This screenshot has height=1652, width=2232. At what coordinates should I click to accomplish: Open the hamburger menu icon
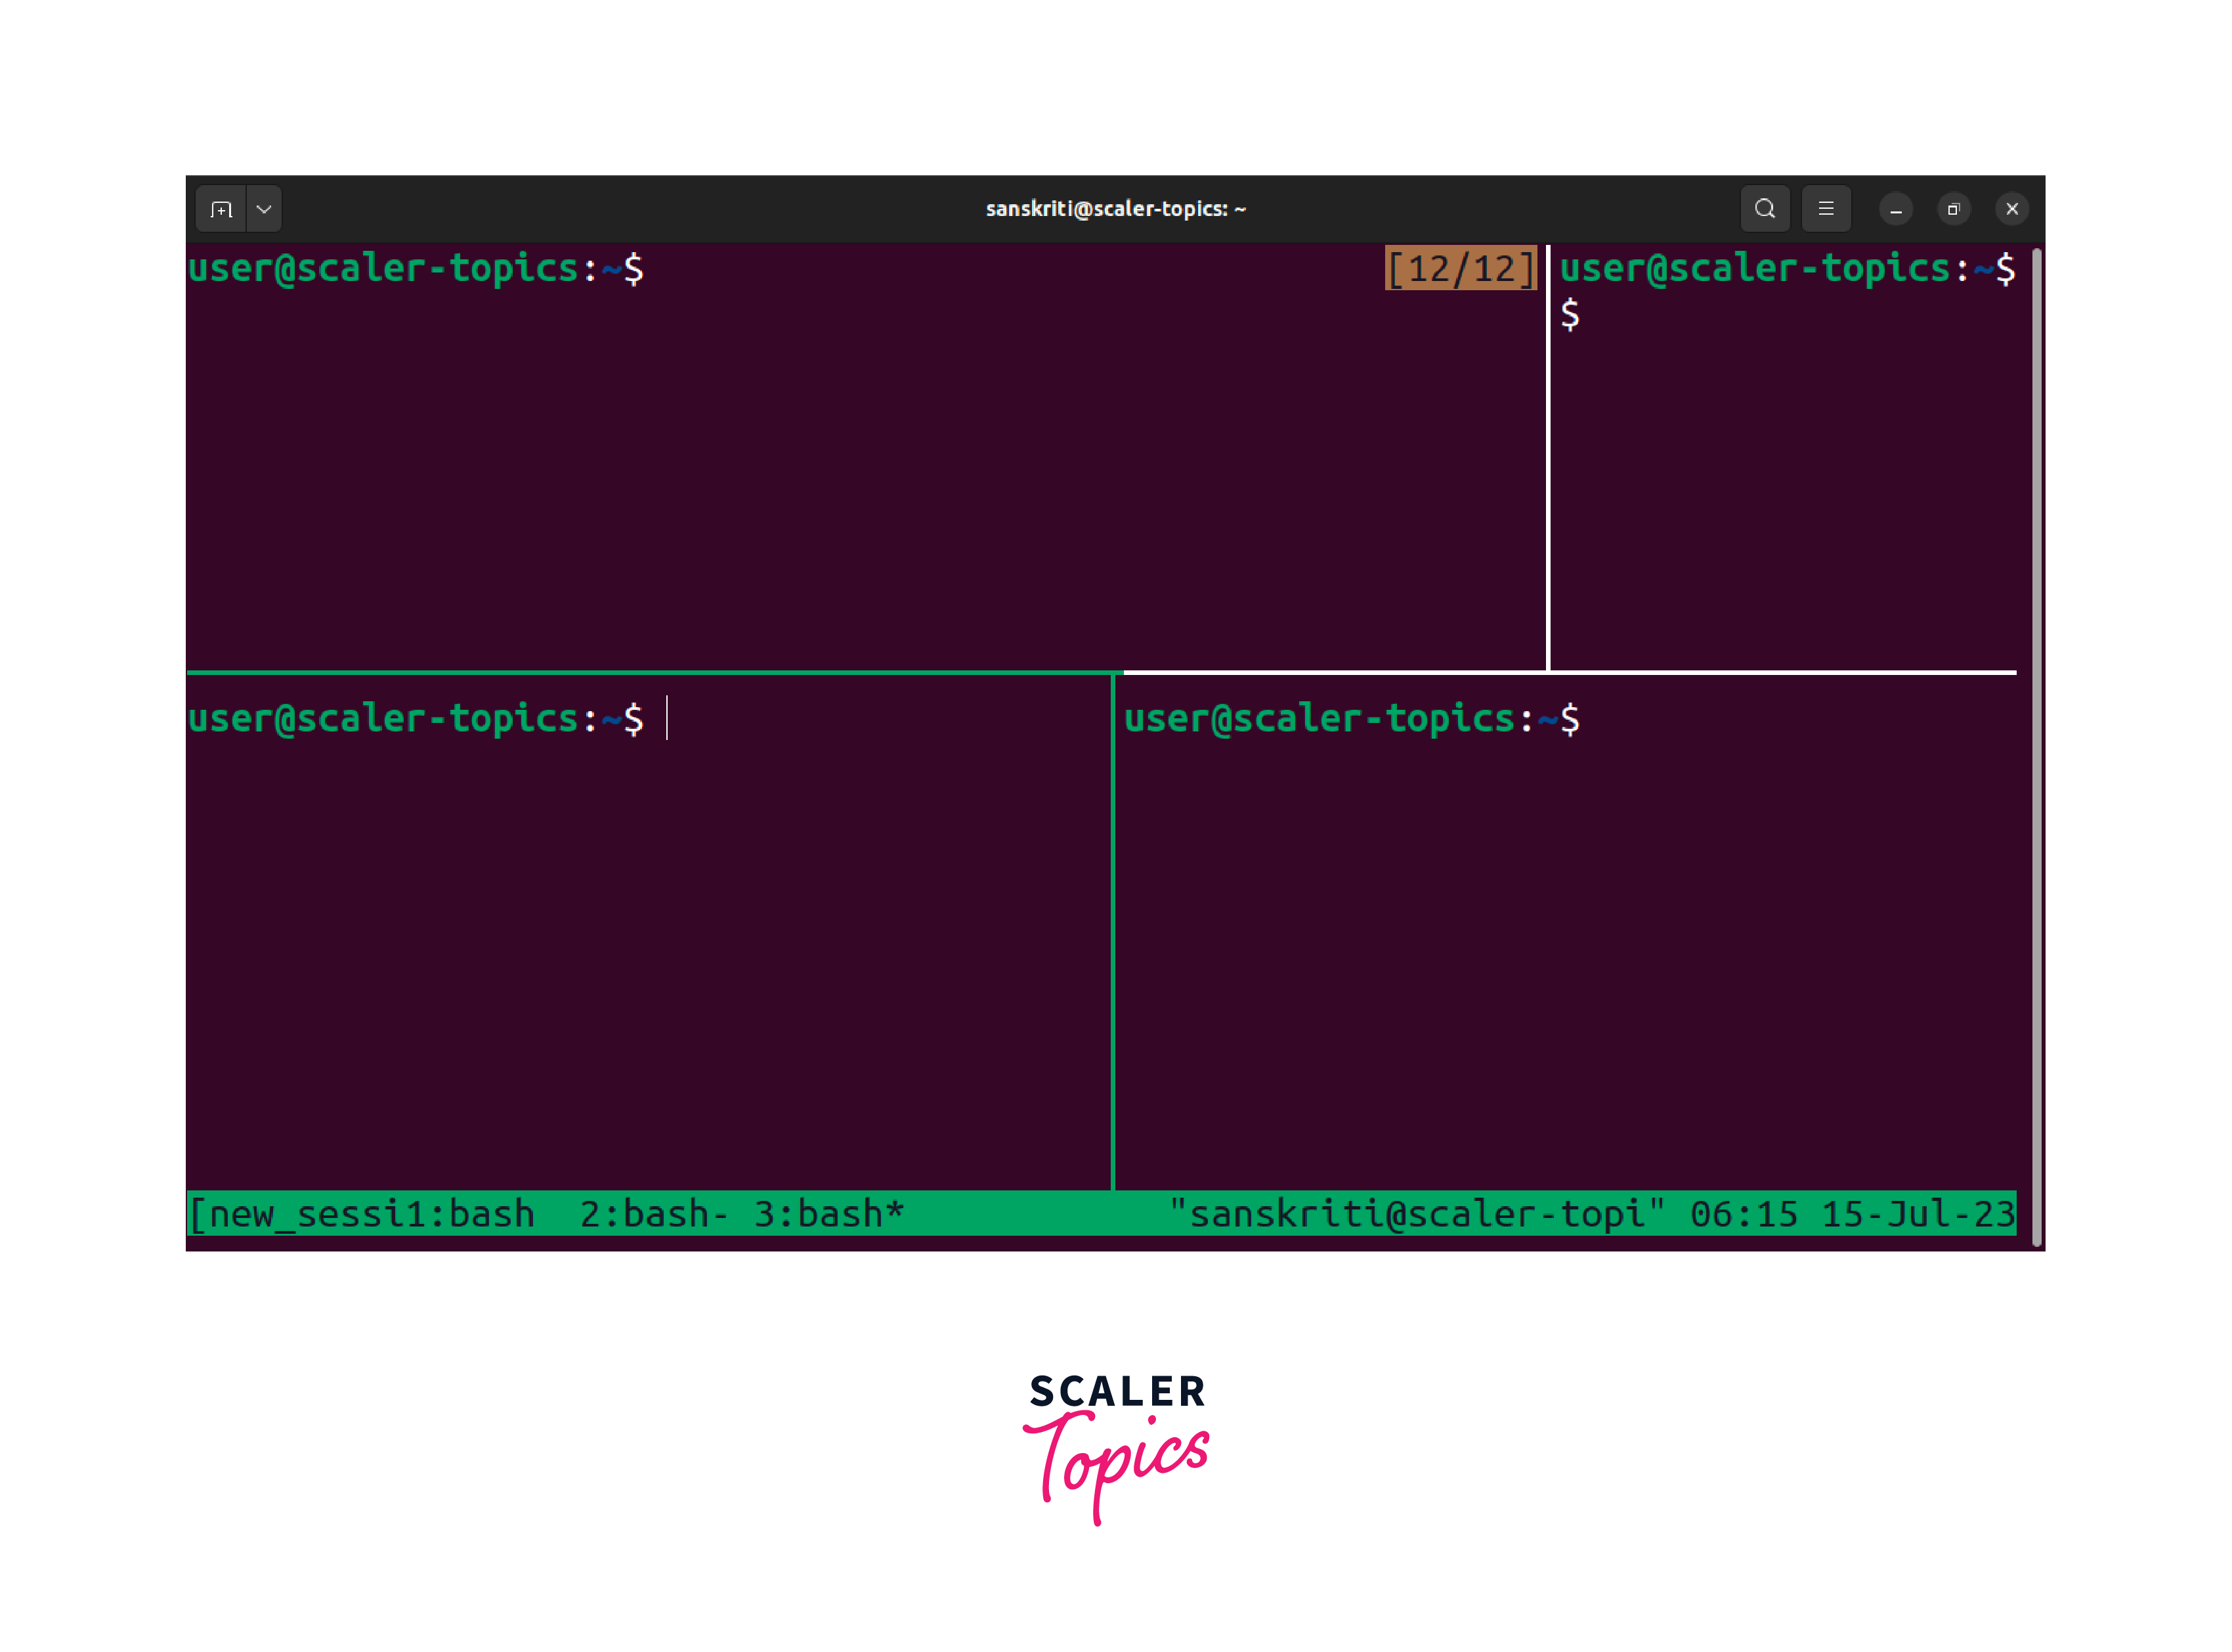point(1825,209)
